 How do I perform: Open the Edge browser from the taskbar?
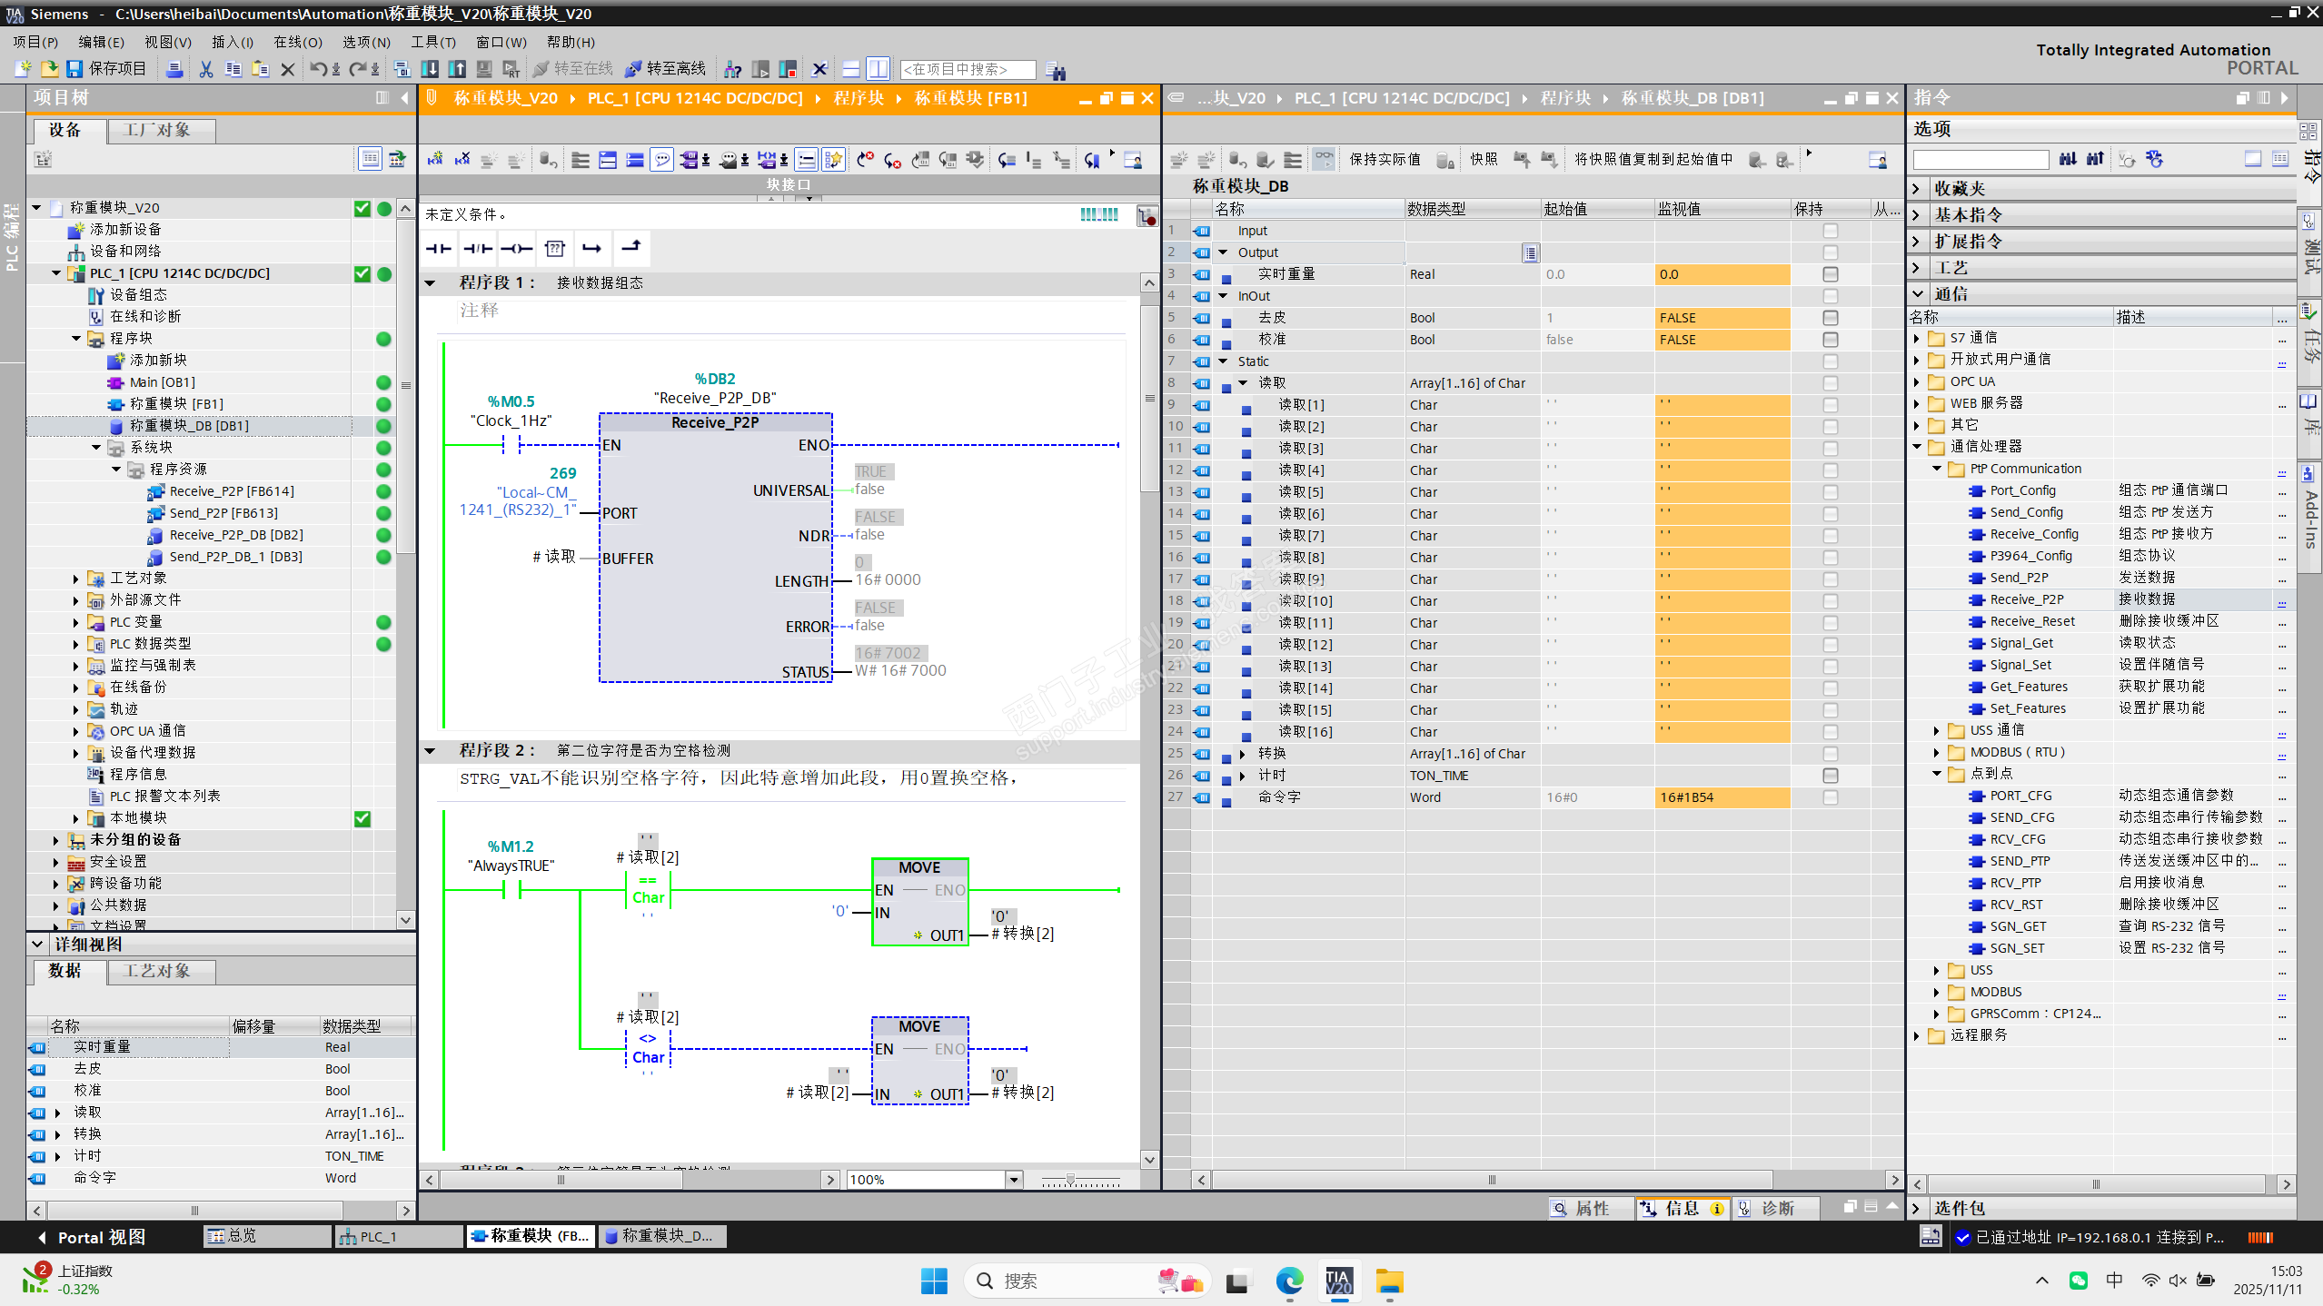[1288, 1281]
